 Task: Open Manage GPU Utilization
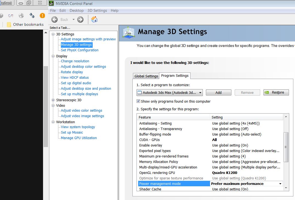click(x=79, y=138)
